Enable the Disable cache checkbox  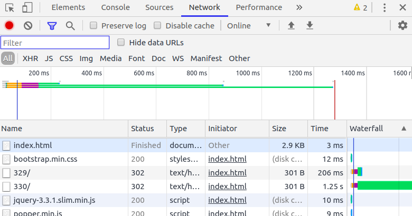coord(157,25)
